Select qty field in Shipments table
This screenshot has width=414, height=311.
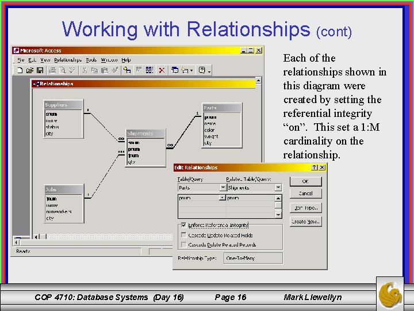(132, 162)
